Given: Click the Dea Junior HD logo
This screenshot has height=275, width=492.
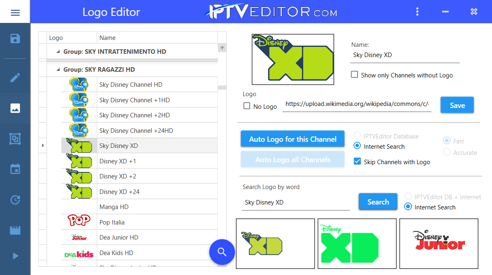Looking at the screenshot, I should [79, 237].
